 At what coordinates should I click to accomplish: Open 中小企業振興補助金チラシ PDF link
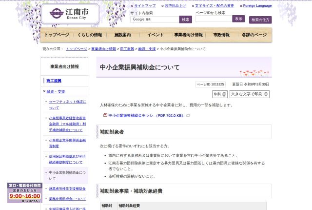pyautogui.click(x=147, y=115)
